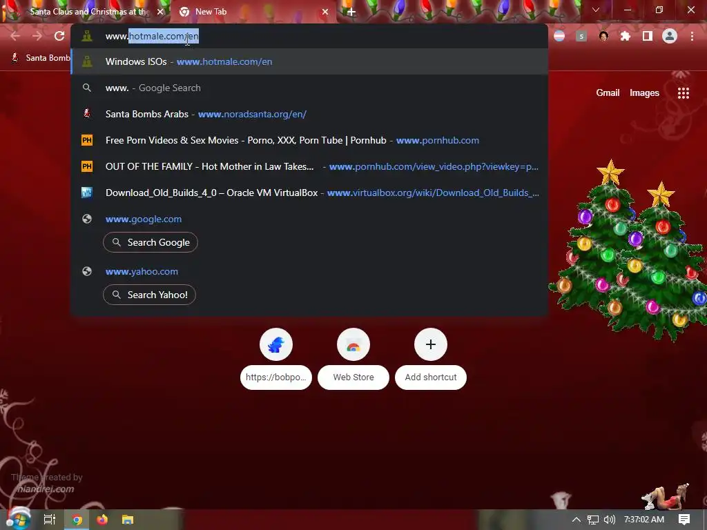Click the Add shortcut label

coord(431,377)
